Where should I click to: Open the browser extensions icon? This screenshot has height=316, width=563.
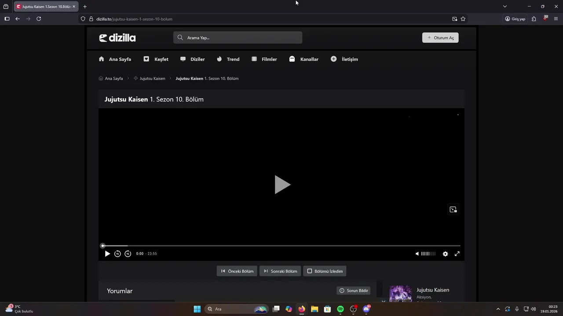point(534,19)
